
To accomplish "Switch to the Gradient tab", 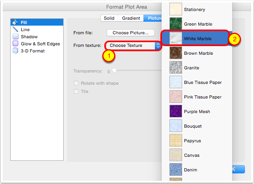I will 131,18.
